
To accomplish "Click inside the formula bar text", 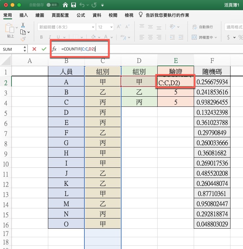I will [x=131, y=49].
